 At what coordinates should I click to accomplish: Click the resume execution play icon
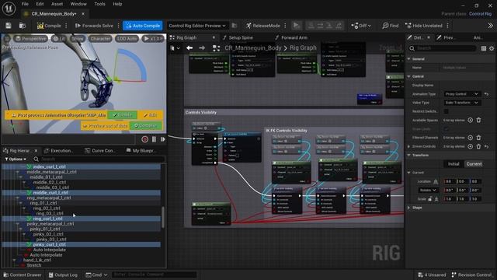[296, 26]
